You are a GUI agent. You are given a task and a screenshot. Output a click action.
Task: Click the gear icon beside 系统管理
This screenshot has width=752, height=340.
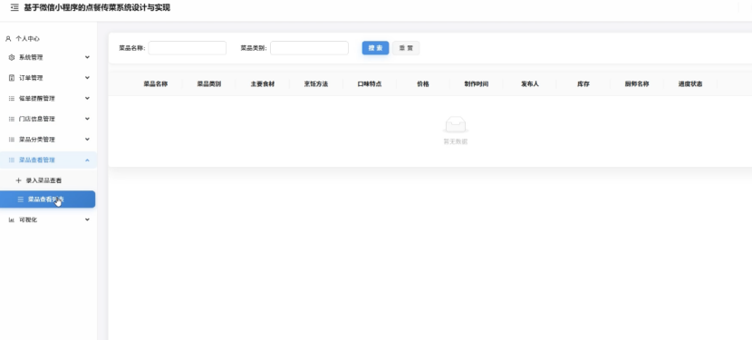coord(12,57)
